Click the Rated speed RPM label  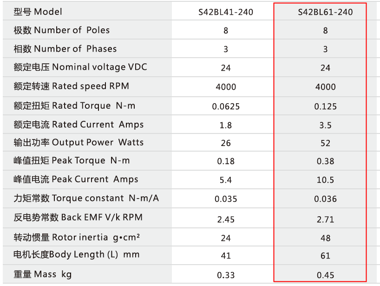click(x=72, y=86)
